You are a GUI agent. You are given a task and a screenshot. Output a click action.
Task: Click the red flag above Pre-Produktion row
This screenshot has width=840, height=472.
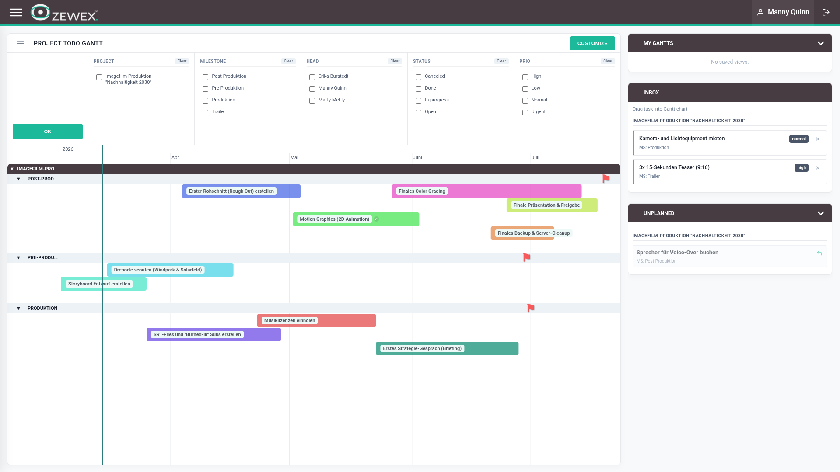[x=526, y=257]
